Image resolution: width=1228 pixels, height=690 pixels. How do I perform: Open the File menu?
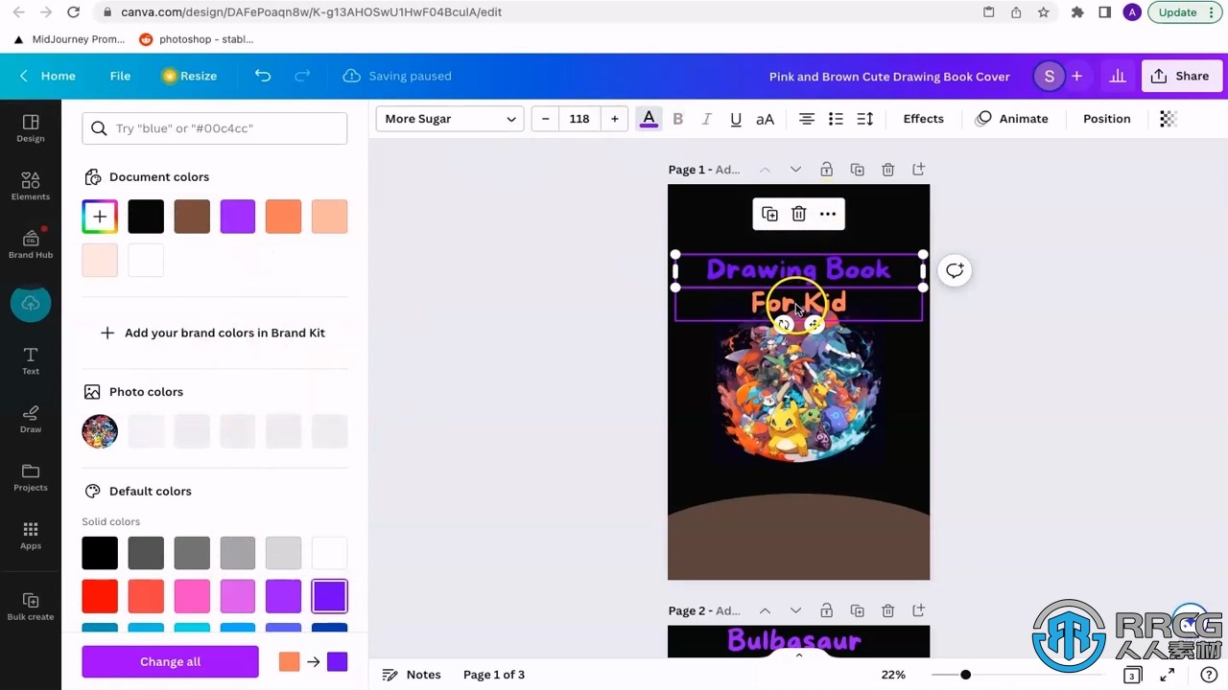(x=120, y=76)
